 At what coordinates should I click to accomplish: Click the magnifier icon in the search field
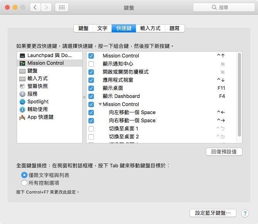(214, 7)
